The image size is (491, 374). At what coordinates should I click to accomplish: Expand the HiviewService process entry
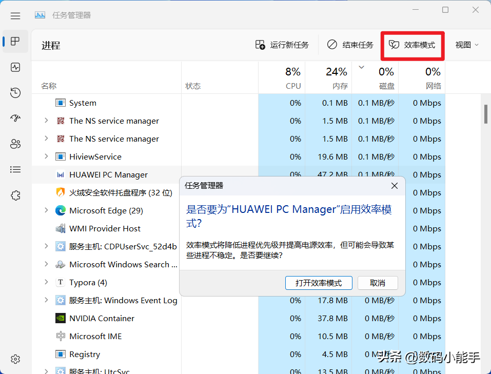click(46, 156)
